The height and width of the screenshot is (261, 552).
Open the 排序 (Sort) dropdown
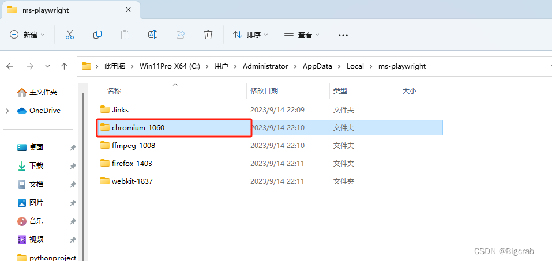[x=250, y=35]
